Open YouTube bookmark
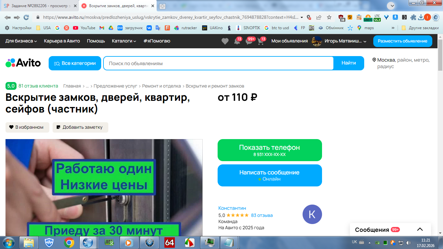The width and height of the screenshot is (443, 249). pyautogui.click(x=84, y=28)
